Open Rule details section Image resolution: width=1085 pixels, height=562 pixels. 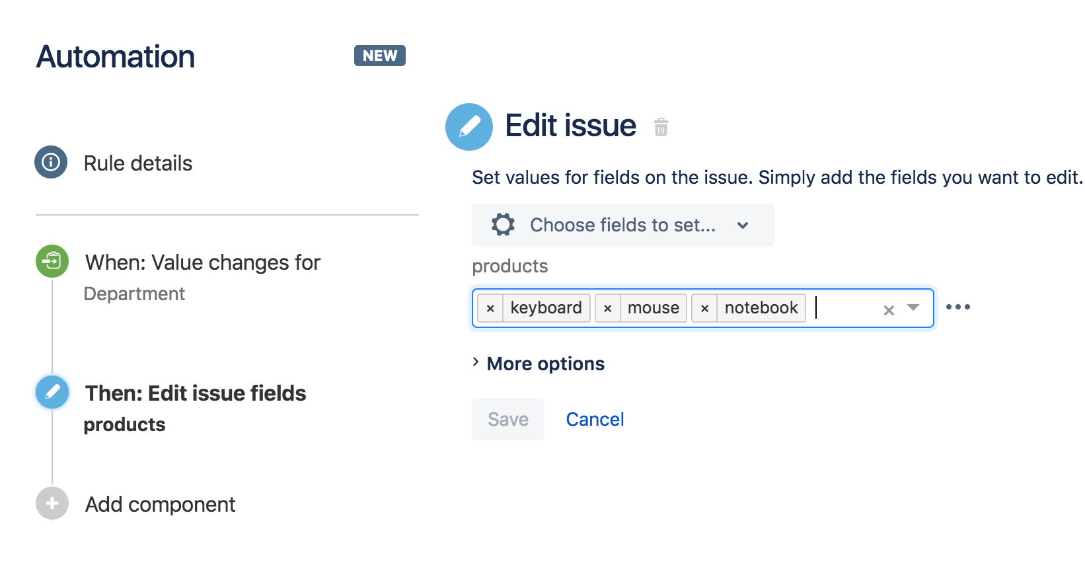click(137, 163)
